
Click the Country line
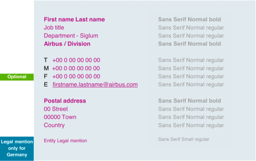coord(54,125)
